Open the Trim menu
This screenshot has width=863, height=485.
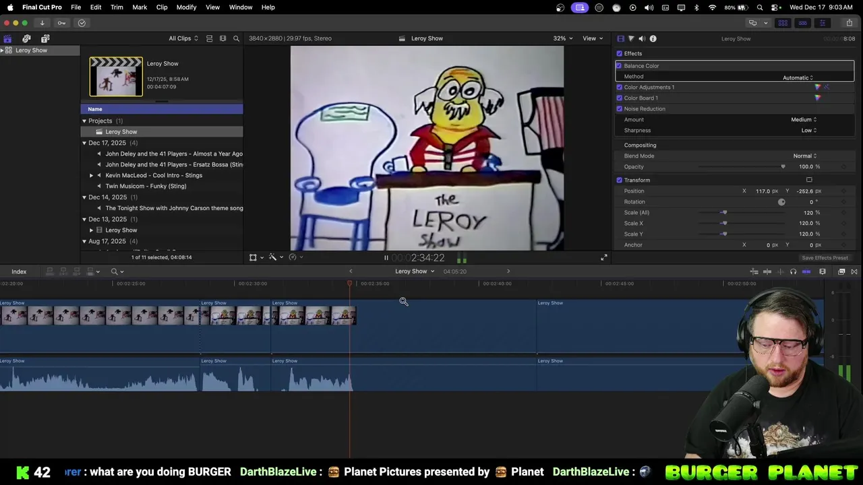click(x=117, y=7)
